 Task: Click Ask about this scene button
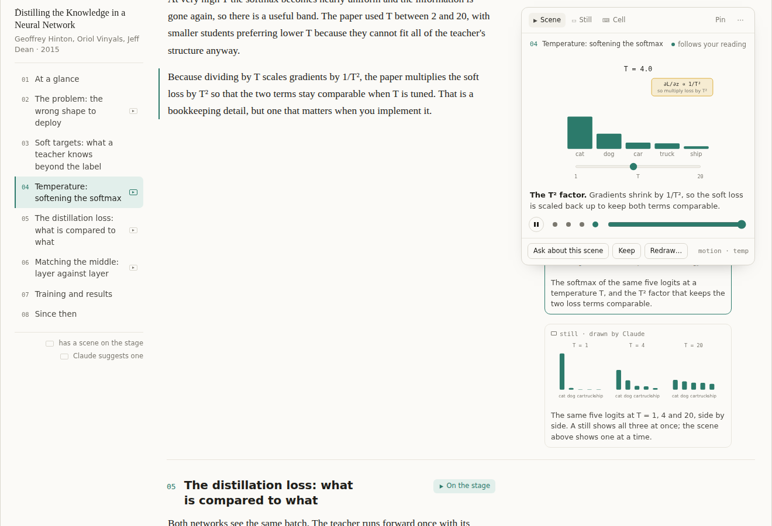[568, 251]
